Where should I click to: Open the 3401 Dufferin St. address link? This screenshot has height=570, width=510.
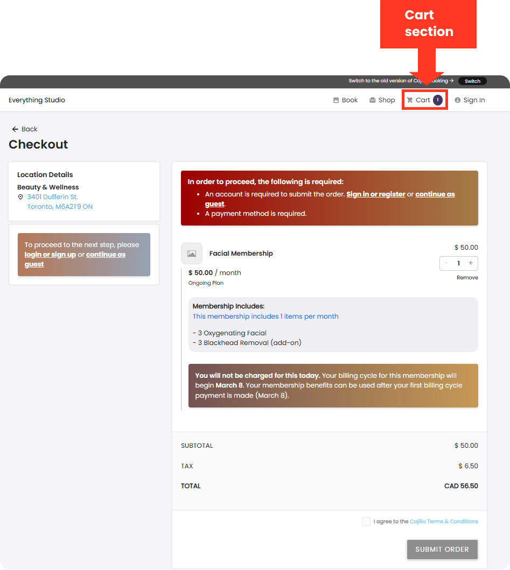(53, 197)
